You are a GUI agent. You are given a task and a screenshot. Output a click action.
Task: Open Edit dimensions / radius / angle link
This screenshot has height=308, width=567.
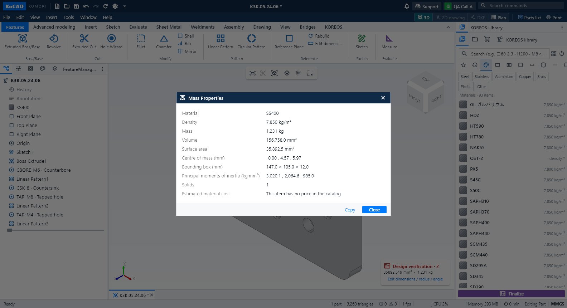[x=415, y=279]
